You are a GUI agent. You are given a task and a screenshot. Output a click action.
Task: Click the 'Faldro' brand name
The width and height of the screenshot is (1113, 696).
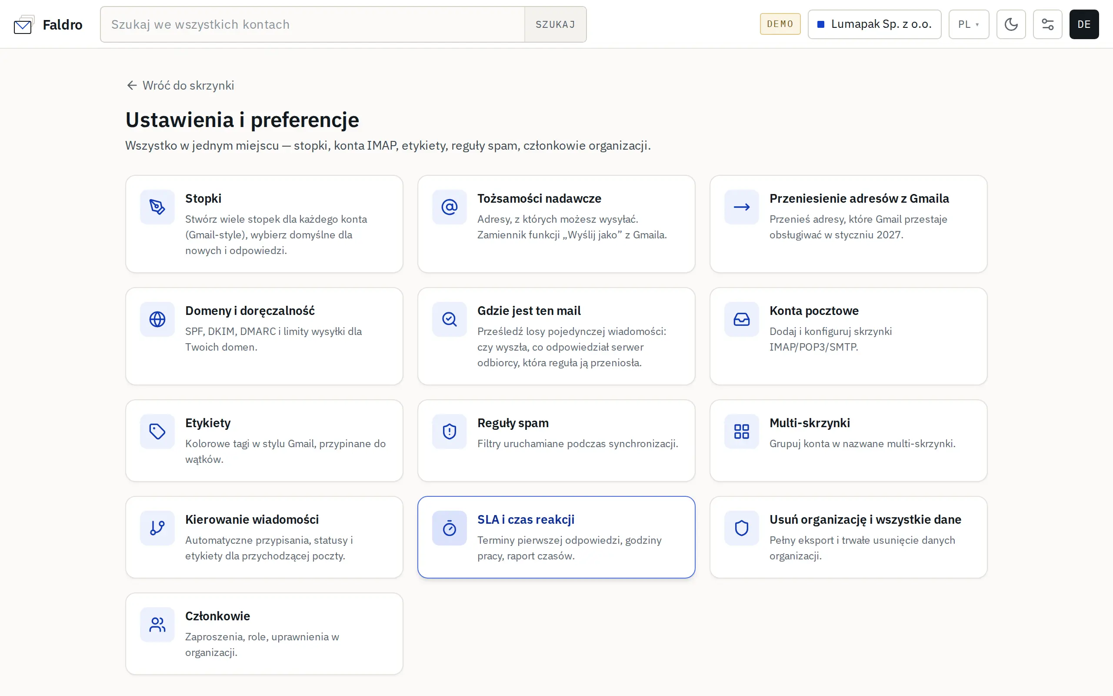[63, 24]
